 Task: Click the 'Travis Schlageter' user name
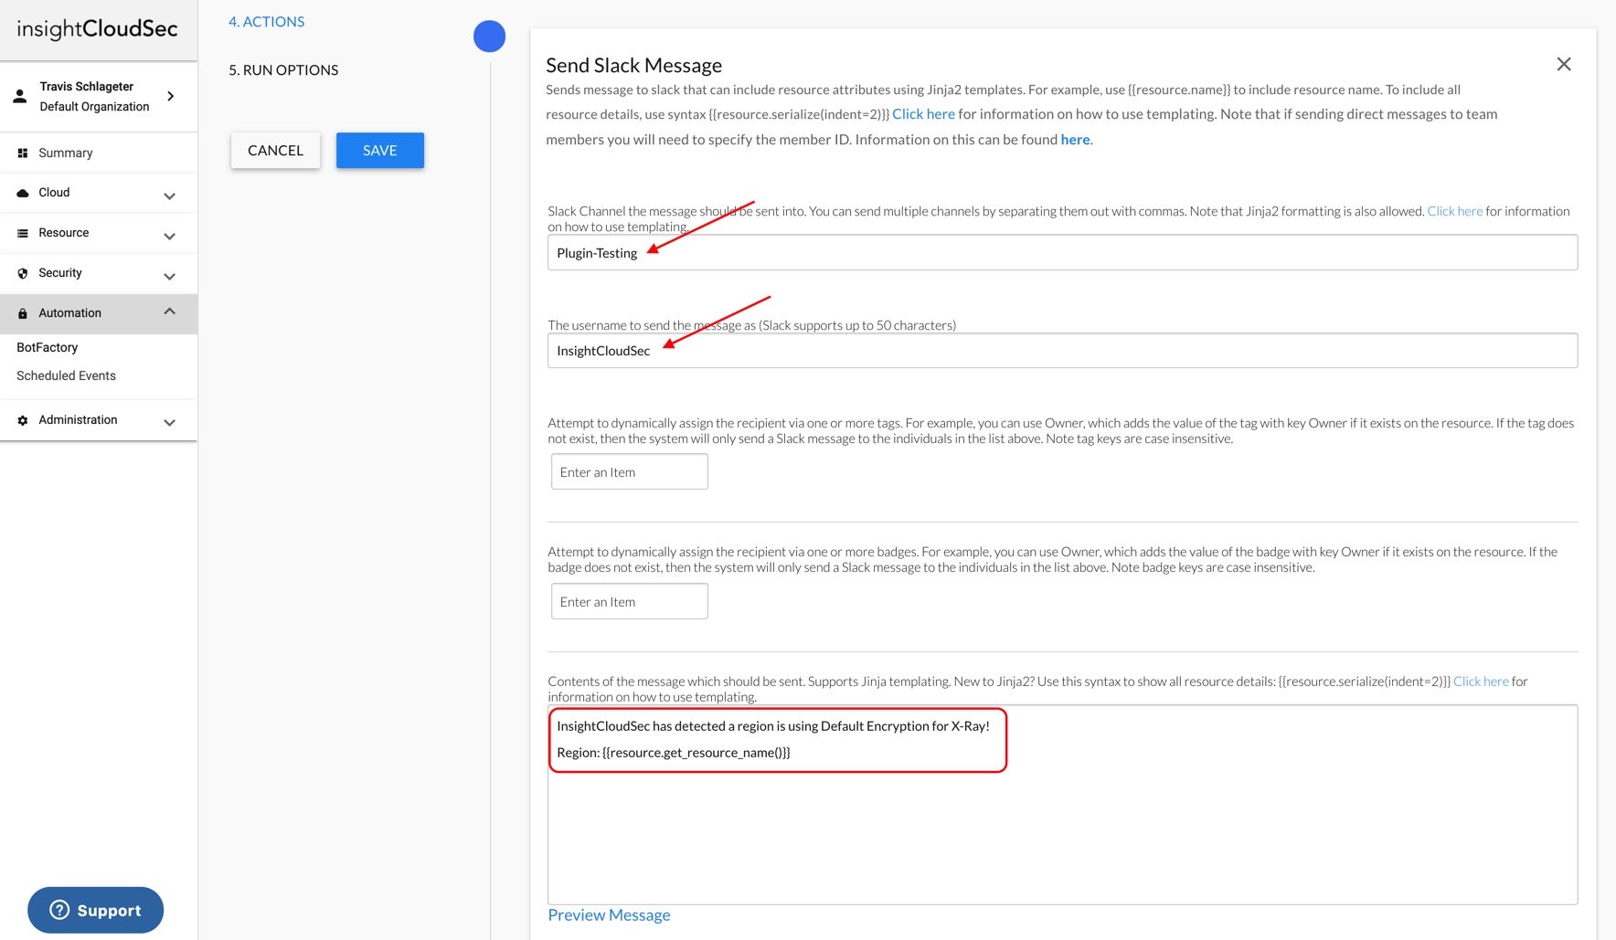tap(86, 87)
